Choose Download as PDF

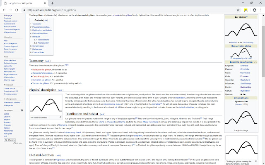coord(11,92)
